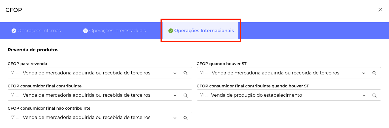Click search icon in CFOP quando houver ST
The image size is (389, 128).
pyautogui.click(x=374, y=73)
